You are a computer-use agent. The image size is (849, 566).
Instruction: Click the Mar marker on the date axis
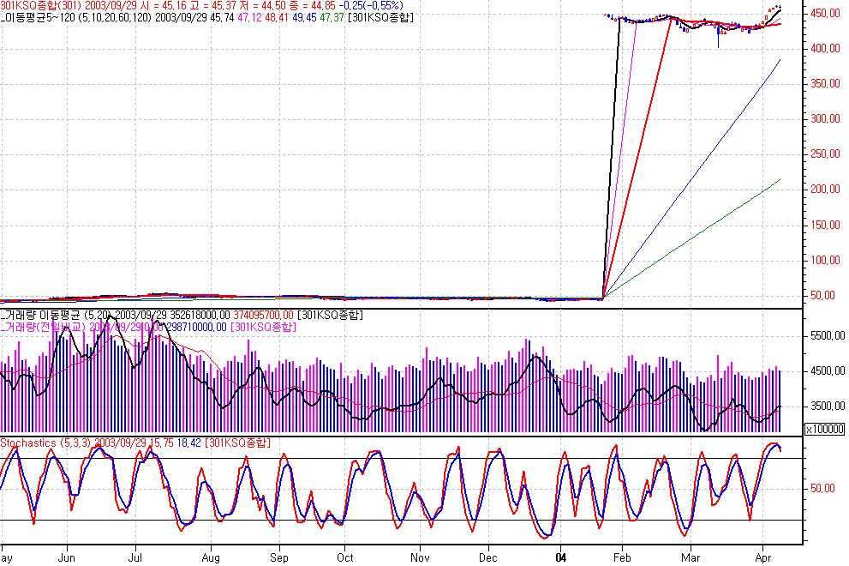[x=691, y=556]
